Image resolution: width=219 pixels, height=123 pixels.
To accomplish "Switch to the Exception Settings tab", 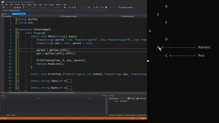I will point(130,115).
